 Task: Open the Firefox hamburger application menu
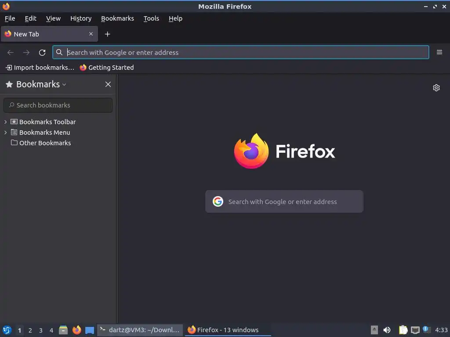[x=439, y=52]
